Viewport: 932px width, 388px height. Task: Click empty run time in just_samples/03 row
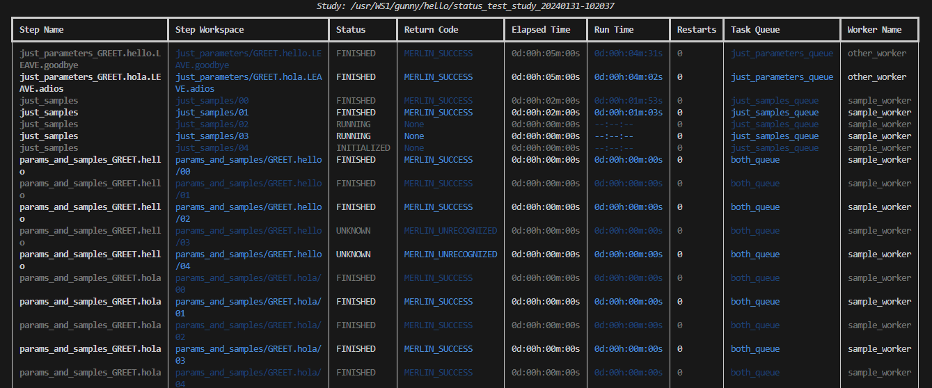(614, 136)
